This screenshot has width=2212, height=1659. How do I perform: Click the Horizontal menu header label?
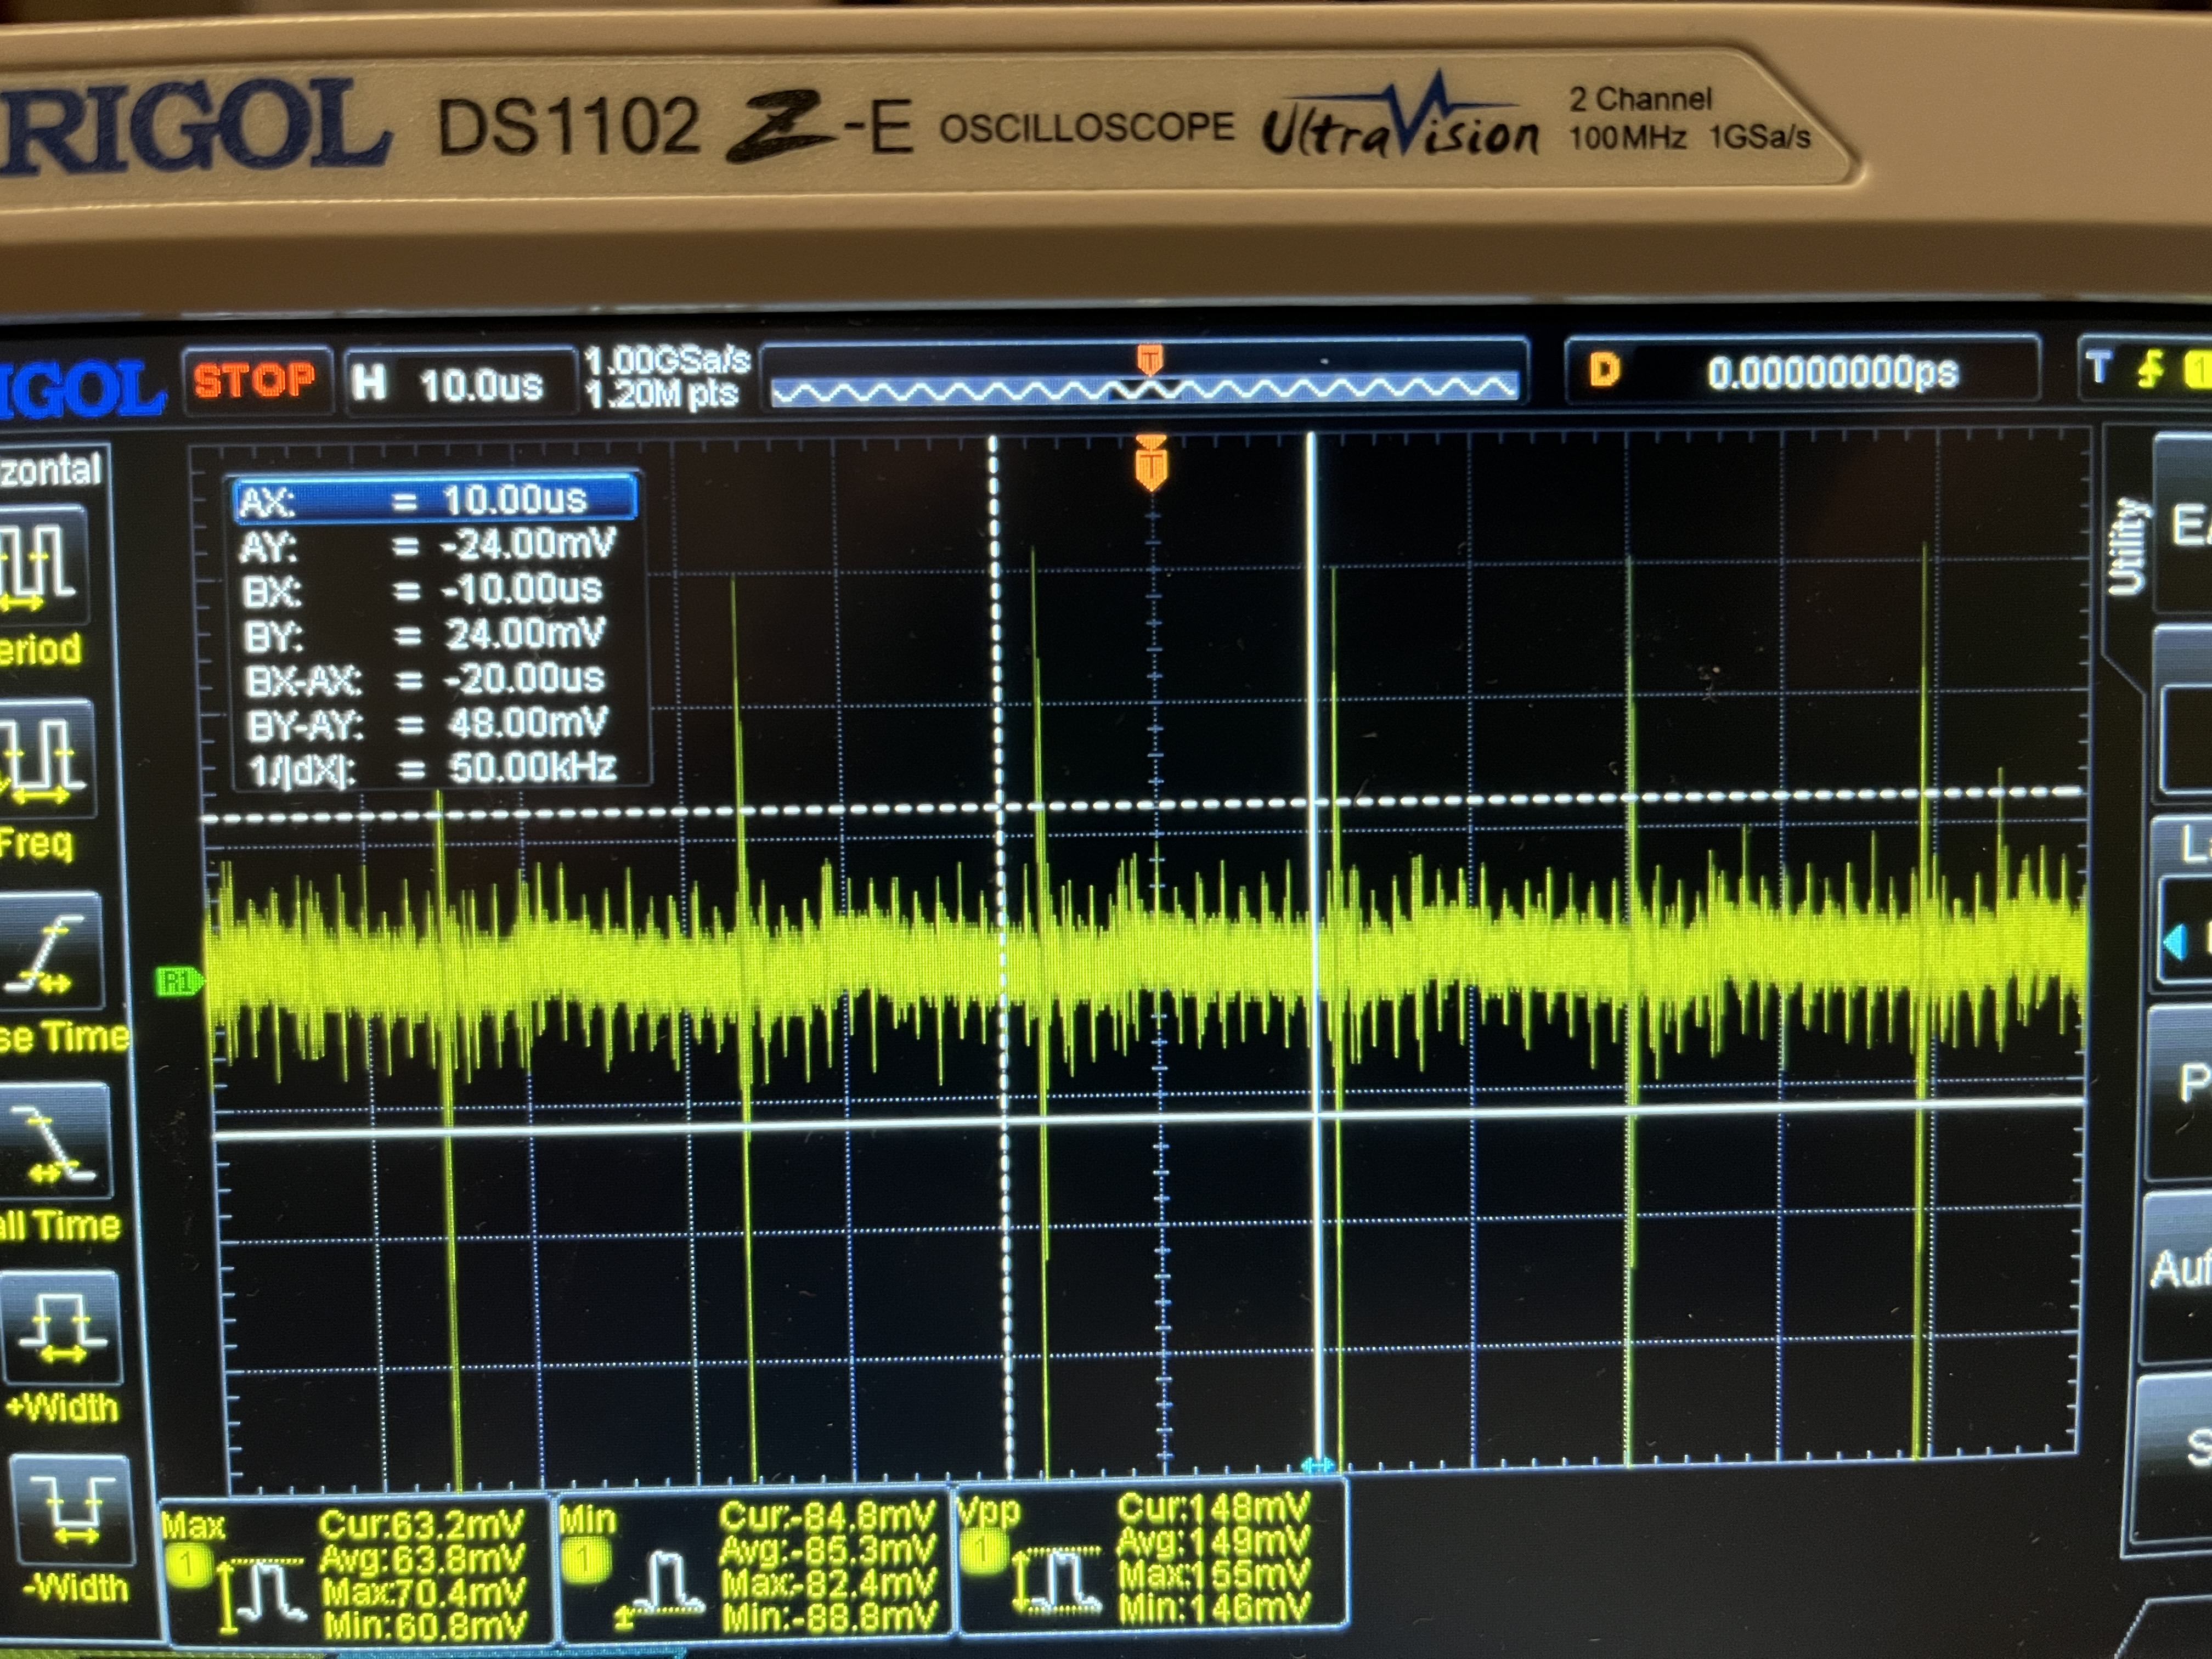50,470
